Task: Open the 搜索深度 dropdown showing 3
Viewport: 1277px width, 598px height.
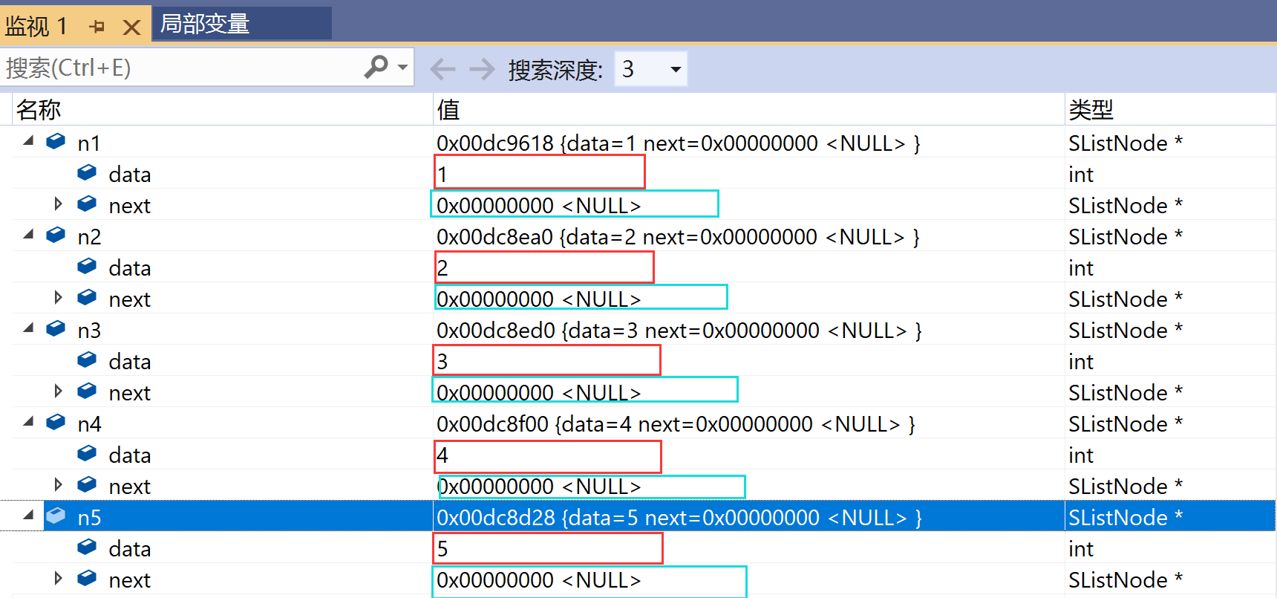Action: (x=651, y=69)
